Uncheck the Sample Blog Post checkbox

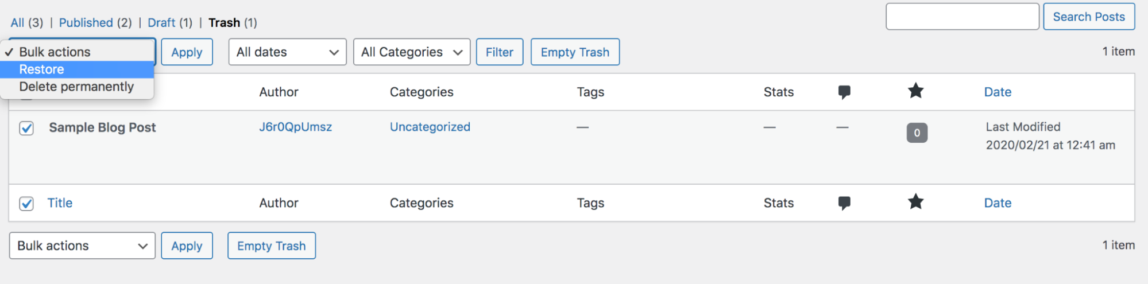pos(26,128)
